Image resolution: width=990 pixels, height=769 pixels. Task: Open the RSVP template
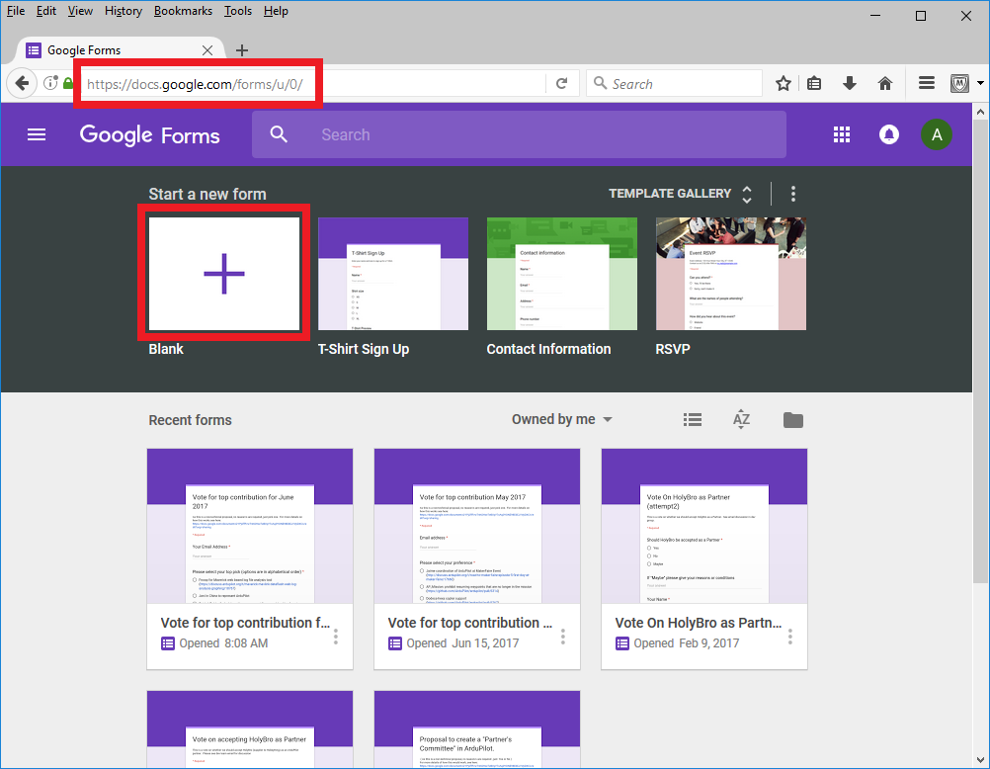730,274
